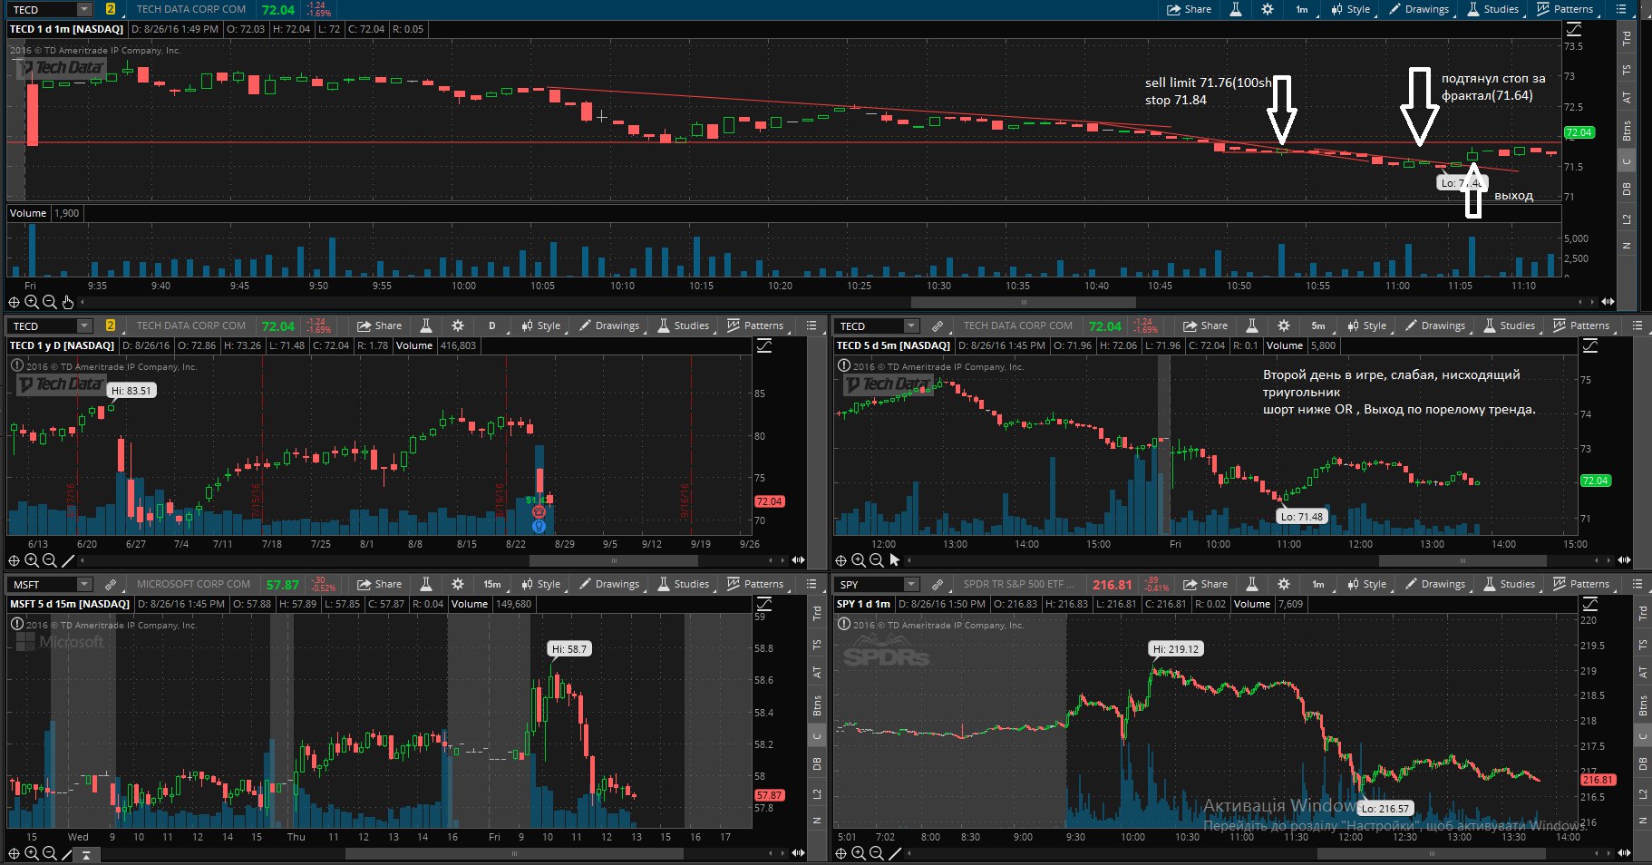Open settings gear in TECD 5m chart toolbar
This screenshot has height=865, width=1652.
[x=1284, y=326]
